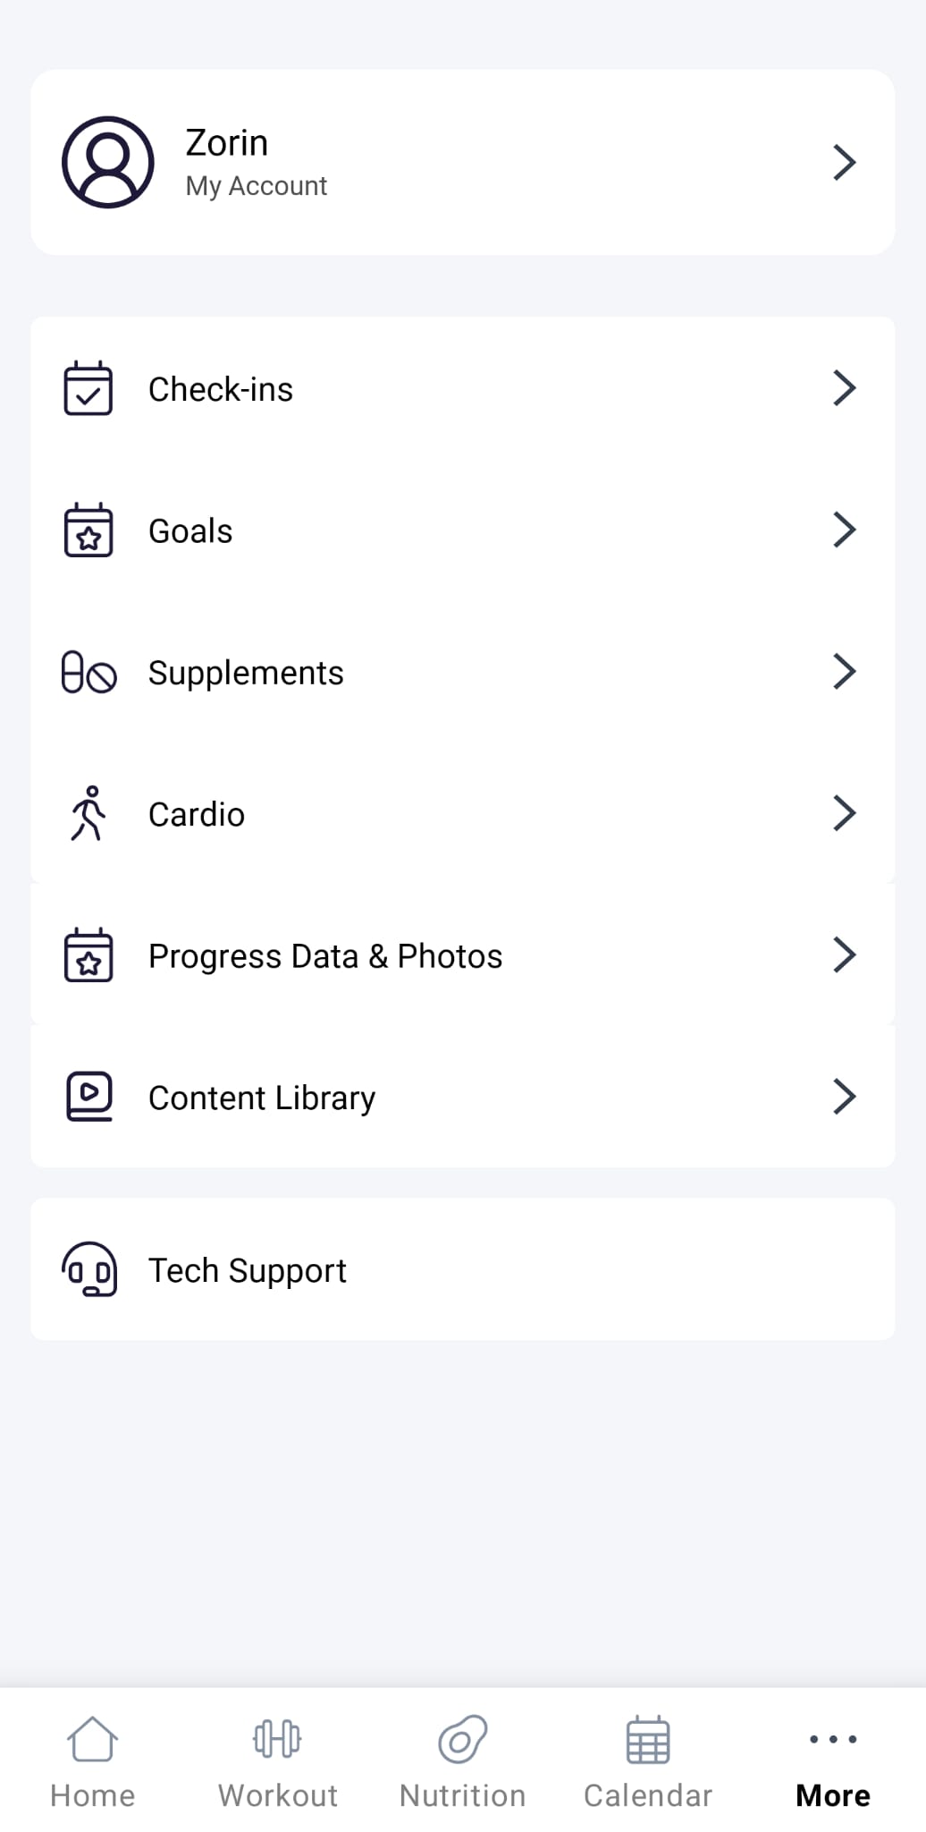Open My Account via its chevron arrow
The height and width of the screenshot is (1832, 926).
[844, 162]
